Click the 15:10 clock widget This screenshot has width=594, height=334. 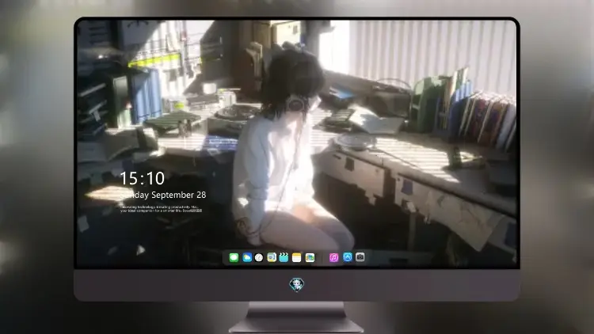point(143,178)
